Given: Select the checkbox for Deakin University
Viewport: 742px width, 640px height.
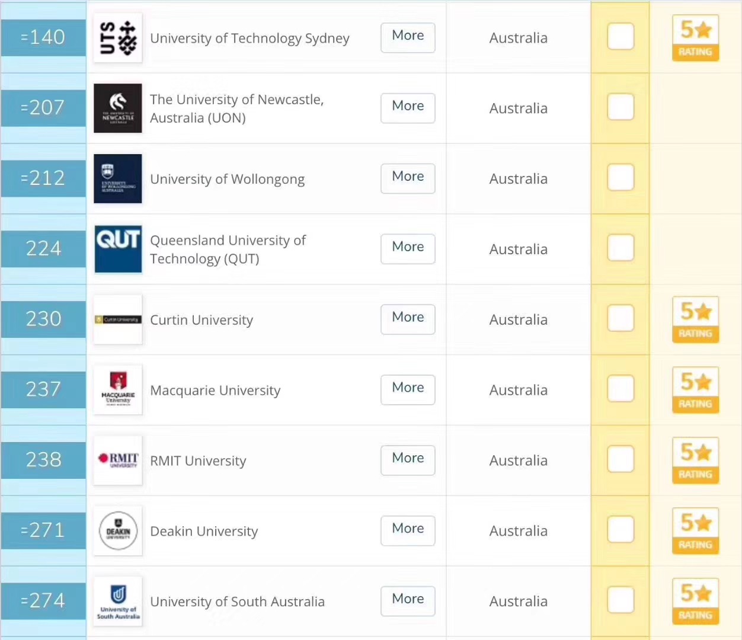Looking at the screenshot, I should pos(621,530).
